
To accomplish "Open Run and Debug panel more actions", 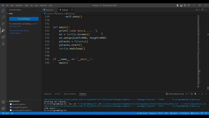I will click(38, 10).
